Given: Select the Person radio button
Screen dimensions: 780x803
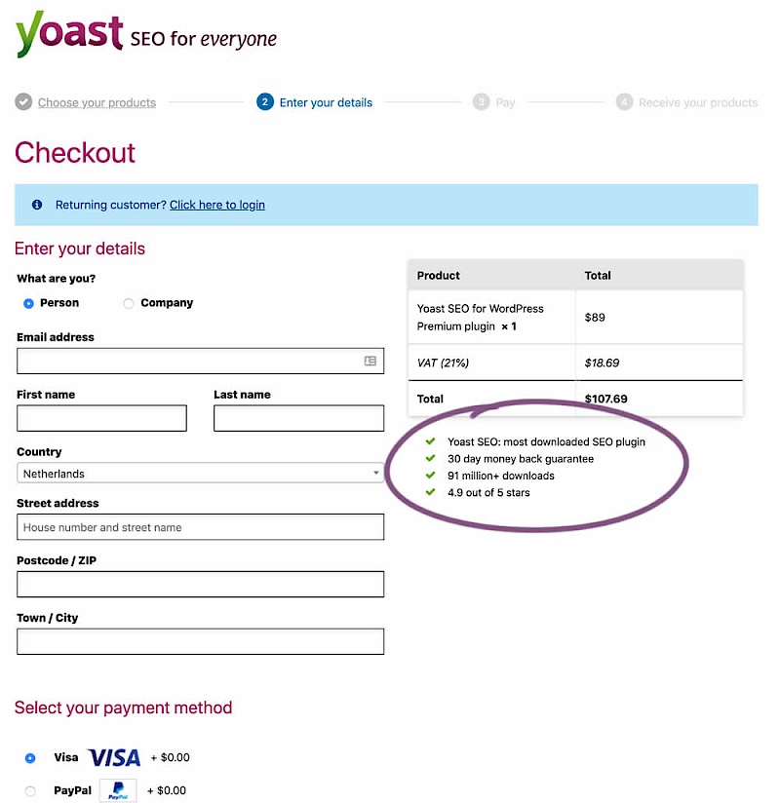Looking at the screenshot, I should pos(29,303).
